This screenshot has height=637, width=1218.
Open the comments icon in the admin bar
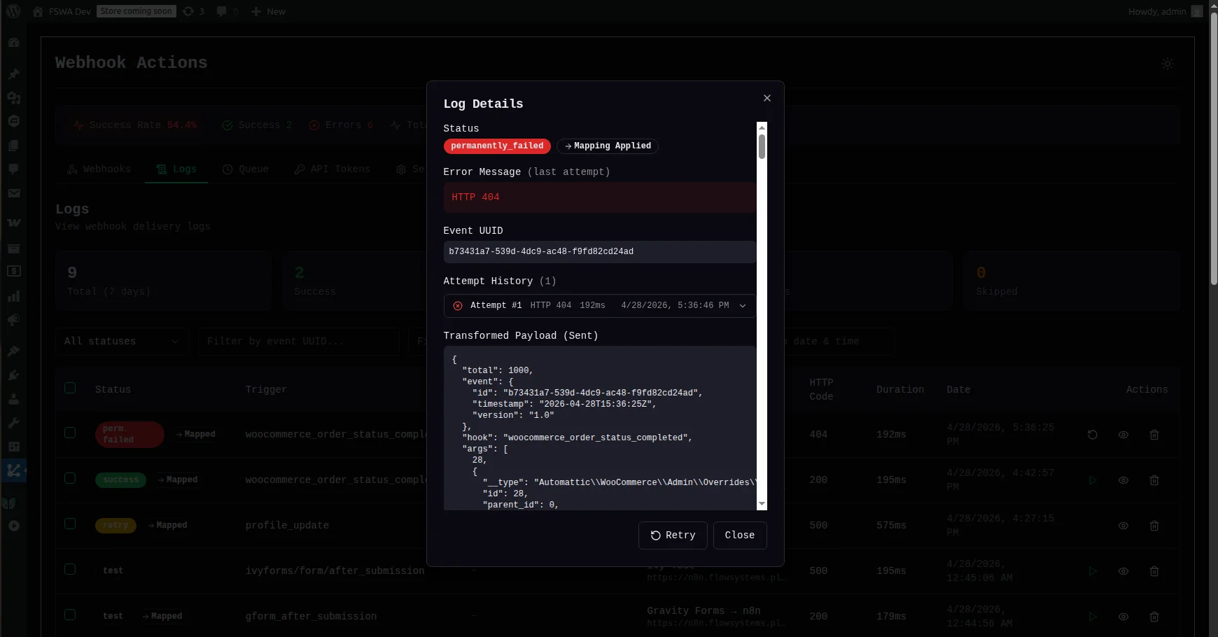(227, 11)
